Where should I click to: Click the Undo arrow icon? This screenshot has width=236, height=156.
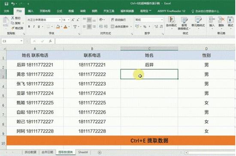tap(13, 3)
